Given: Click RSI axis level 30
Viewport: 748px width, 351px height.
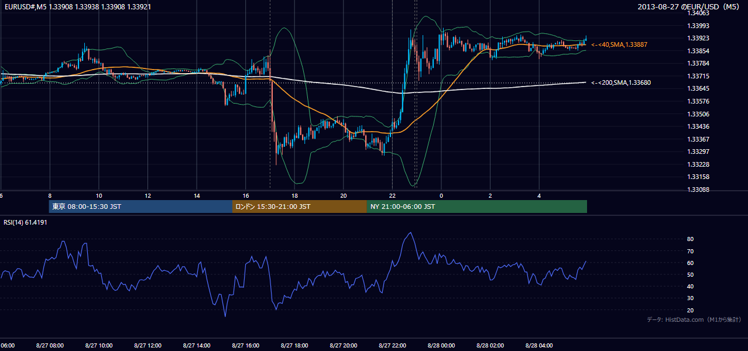Looking at the screenshot, I should coord(691,298).
